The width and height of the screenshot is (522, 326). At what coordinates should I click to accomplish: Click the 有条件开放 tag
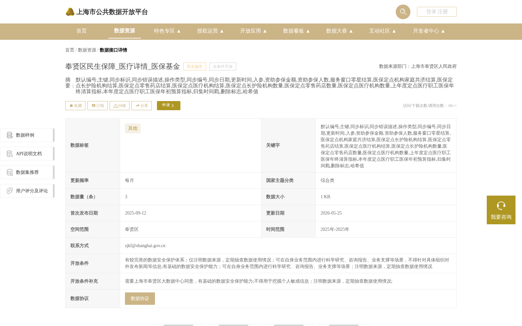[223, 67]
